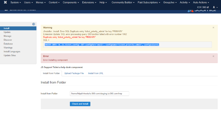
Task: Open the Components menu
Action: 71,2
